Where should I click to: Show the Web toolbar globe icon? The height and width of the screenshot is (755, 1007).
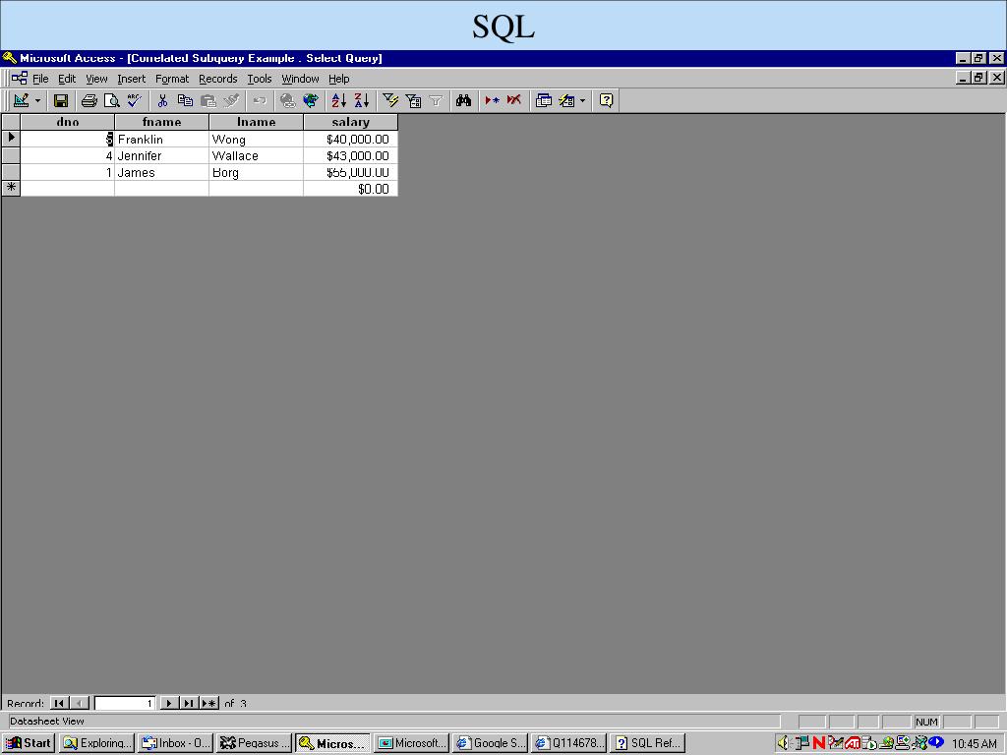(311, 101)
